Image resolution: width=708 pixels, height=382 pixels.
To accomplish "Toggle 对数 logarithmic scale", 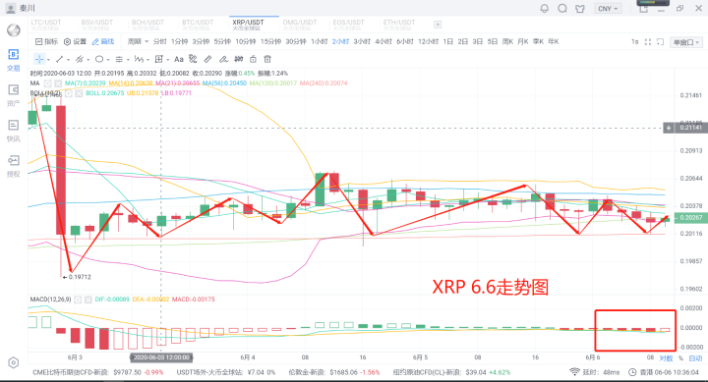I will [x=666, y=358].
